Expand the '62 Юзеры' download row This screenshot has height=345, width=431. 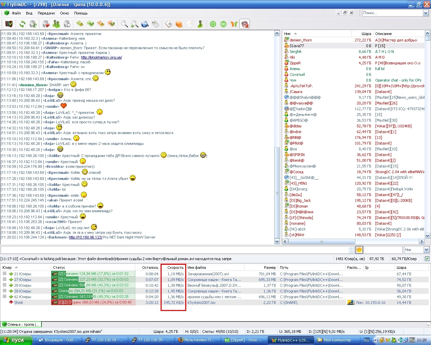(x=5, y=296)
